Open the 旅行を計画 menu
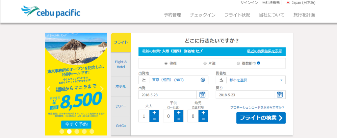Screen dimensions: 337x138 [304, 15]
